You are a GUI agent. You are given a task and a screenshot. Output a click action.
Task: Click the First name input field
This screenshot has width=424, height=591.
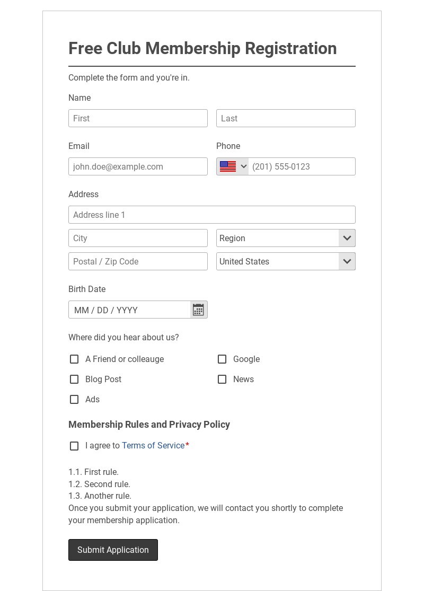pos(138,118)
